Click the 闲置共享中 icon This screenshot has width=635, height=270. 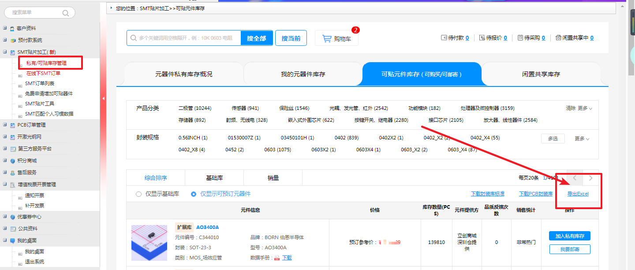[558, 38]
